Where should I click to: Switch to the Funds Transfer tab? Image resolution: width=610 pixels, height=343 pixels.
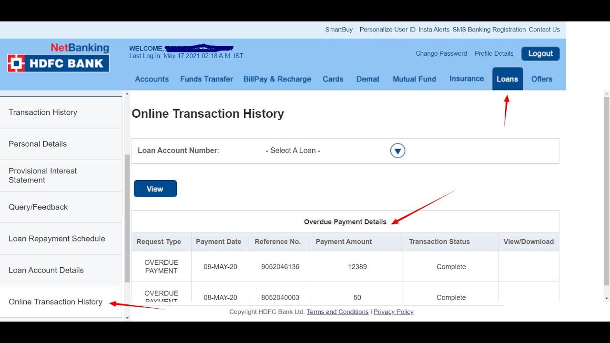206,79
